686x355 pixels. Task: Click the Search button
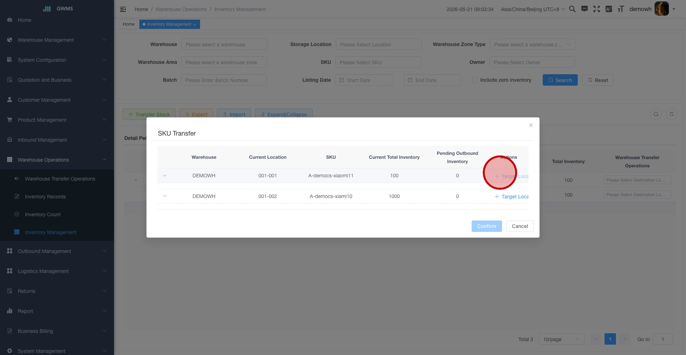(x=560, y=80)
